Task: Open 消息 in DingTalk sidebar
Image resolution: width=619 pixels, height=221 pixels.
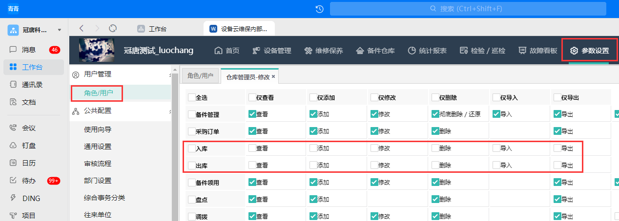Action: click(29, 49)
